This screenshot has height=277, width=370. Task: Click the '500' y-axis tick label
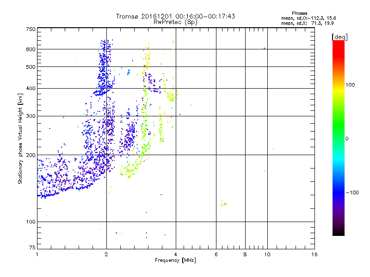pos(31,67)
